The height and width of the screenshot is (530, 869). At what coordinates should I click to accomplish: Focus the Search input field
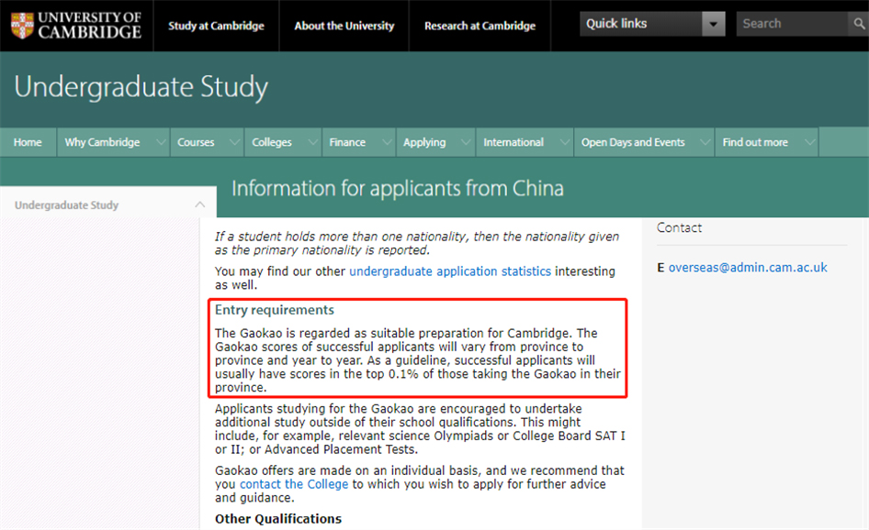(793, 24)
